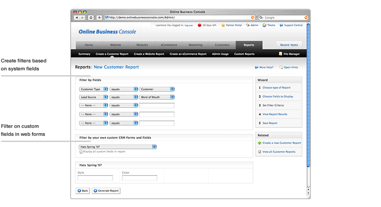The height and width of the screenshot is (207, 381).
Task: Click the File Manager folder icon
Action: pyautogui.click(x=280, y=54)
